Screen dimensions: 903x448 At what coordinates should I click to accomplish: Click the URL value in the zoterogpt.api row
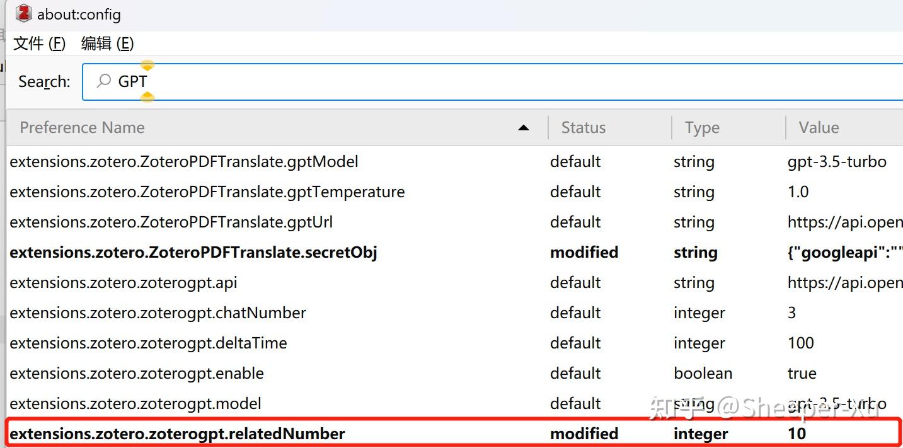click(845, 283)
